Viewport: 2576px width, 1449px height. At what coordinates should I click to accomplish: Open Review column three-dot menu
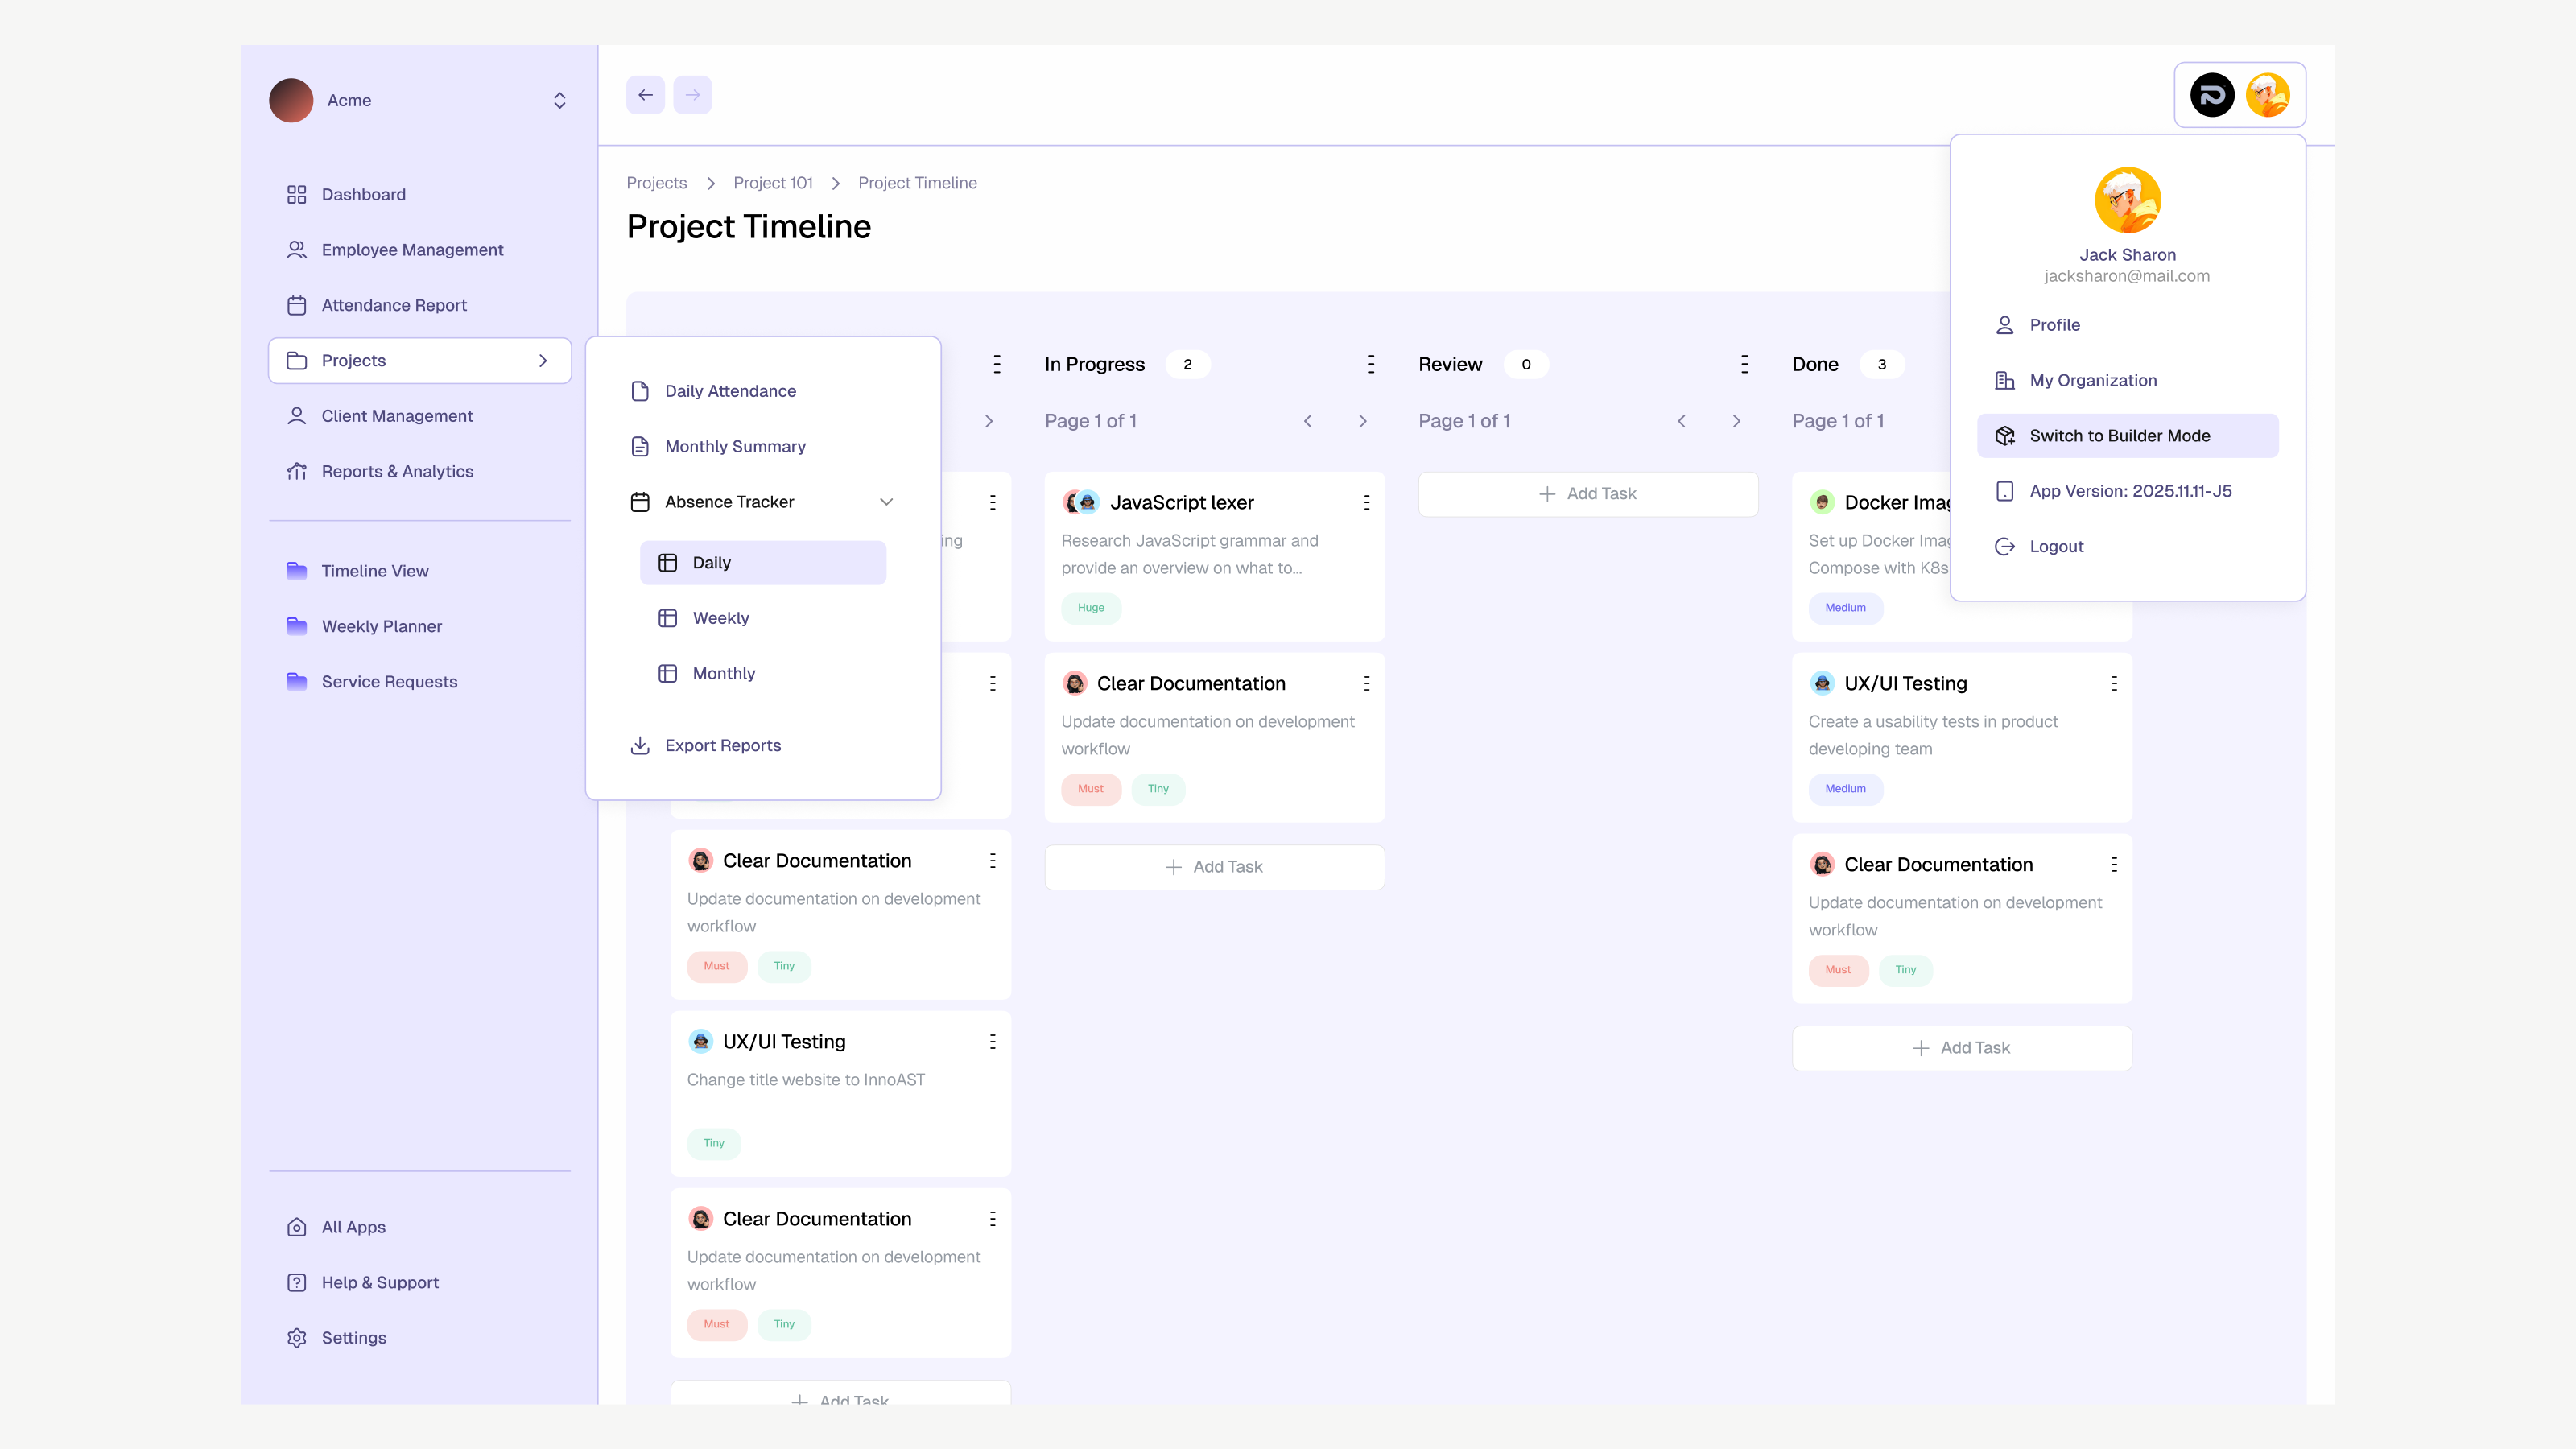click(x=1744, y=364)
